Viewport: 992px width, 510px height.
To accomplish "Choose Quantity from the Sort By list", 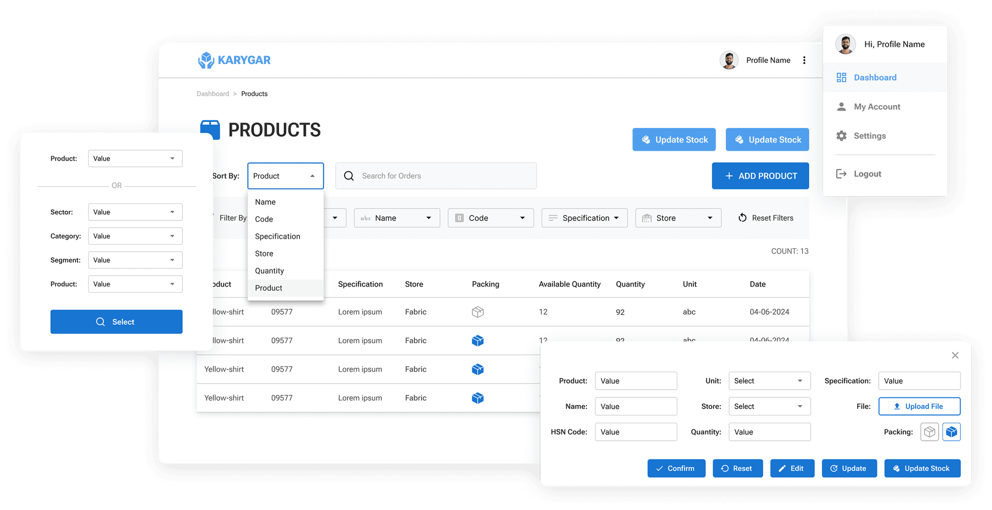I will click(269, 271).
